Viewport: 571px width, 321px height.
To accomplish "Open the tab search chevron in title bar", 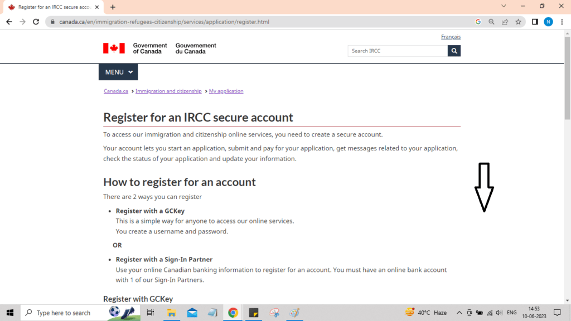I will point(504,7).
